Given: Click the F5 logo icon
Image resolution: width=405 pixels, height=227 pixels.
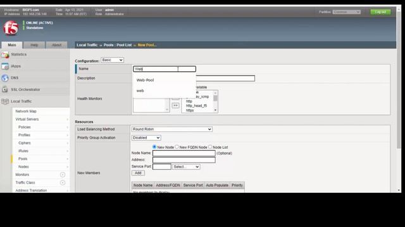Looking at the screenshot, I should coord(11,28).
